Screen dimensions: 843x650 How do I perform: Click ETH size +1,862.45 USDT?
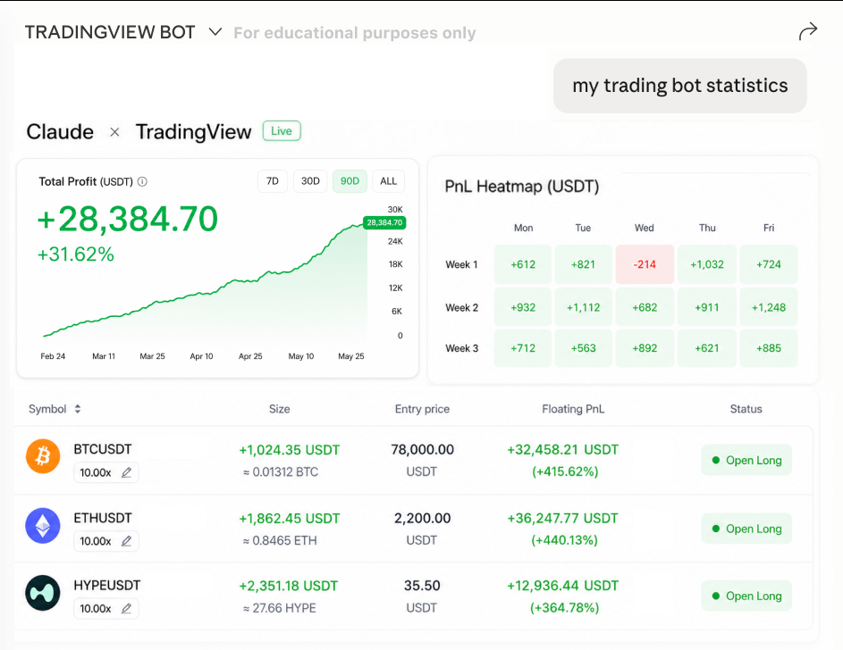tap(290, 519)
